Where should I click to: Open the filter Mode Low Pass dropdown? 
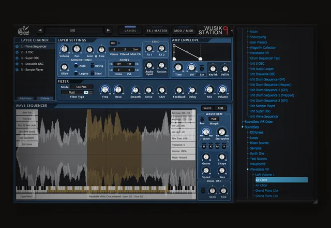click(82, 87)
